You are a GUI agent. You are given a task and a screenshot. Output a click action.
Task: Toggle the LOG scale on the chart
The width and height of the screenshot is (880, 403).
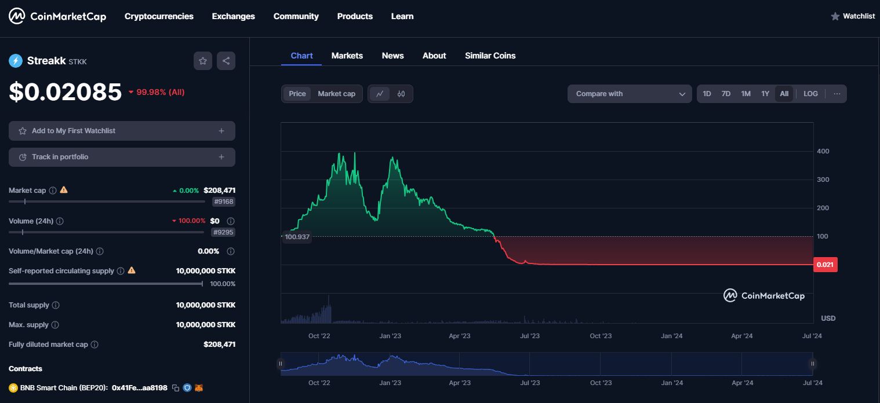tap(810, 94)
